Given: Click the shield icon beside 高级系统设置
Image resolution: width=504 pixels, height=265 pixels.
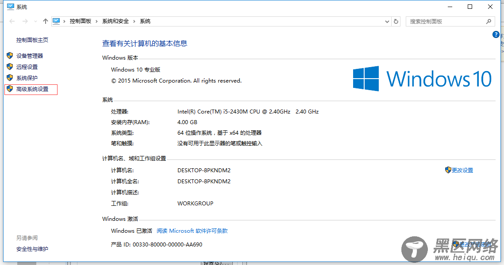Looking at the screenshot, I should click(x=10, y=89).
